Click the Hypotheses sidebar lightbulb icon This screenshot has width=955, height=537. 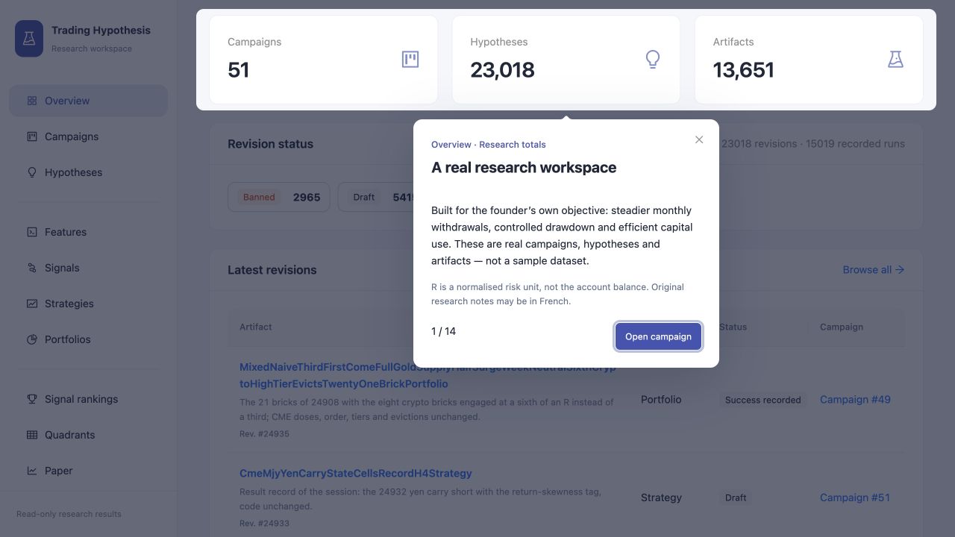(x=32, y=172)
